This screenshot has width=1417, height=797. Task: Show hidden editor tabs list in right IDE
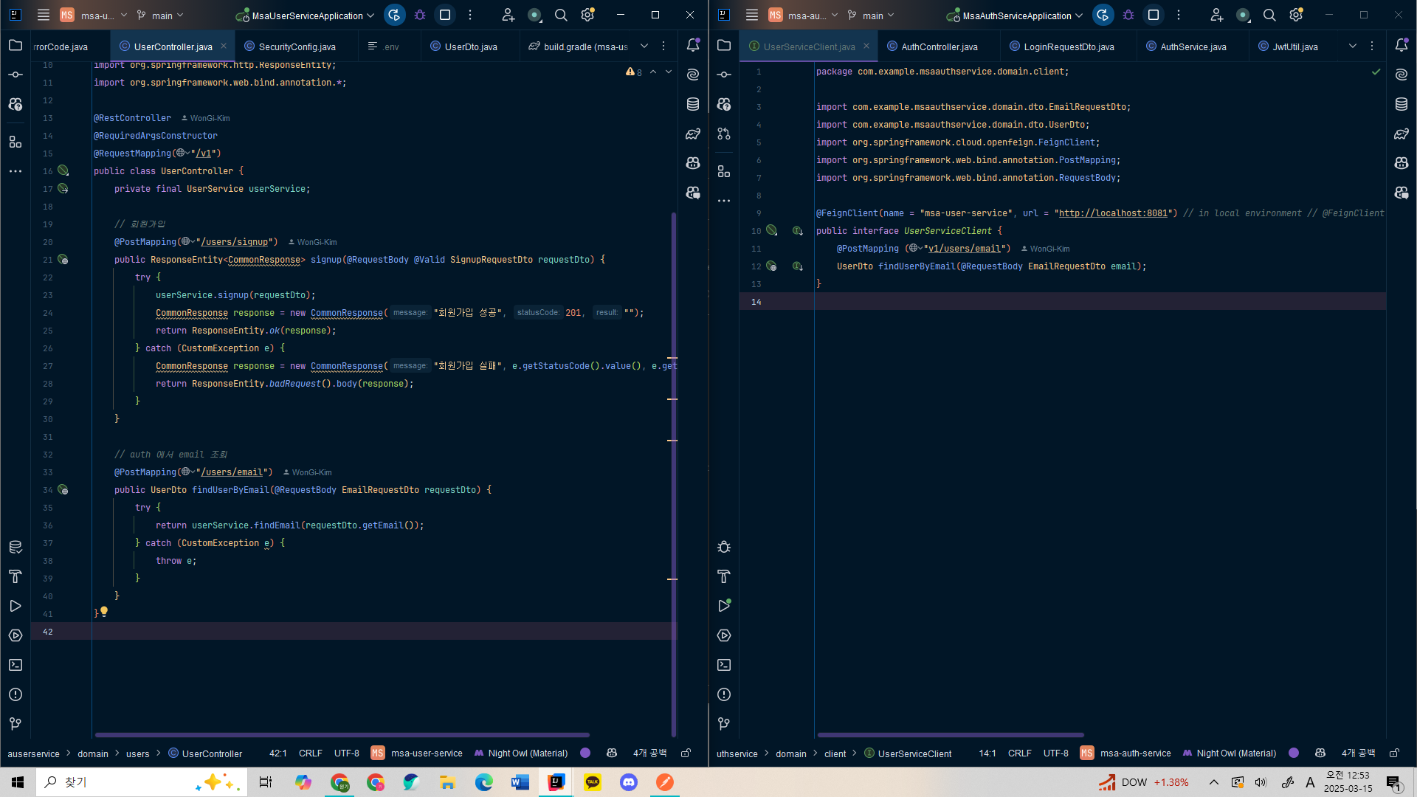pos(1352,46)
